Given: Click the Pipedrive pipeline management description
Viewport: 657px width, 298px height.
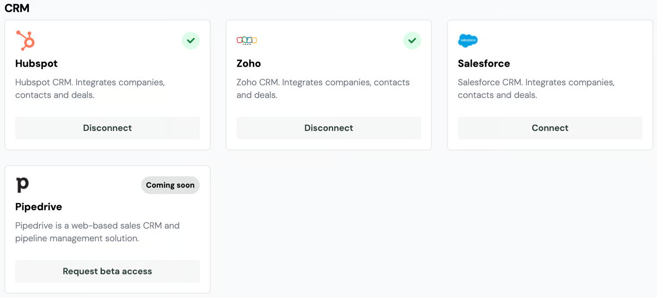Looking at the screenshot, I should [x=97, y=232].
